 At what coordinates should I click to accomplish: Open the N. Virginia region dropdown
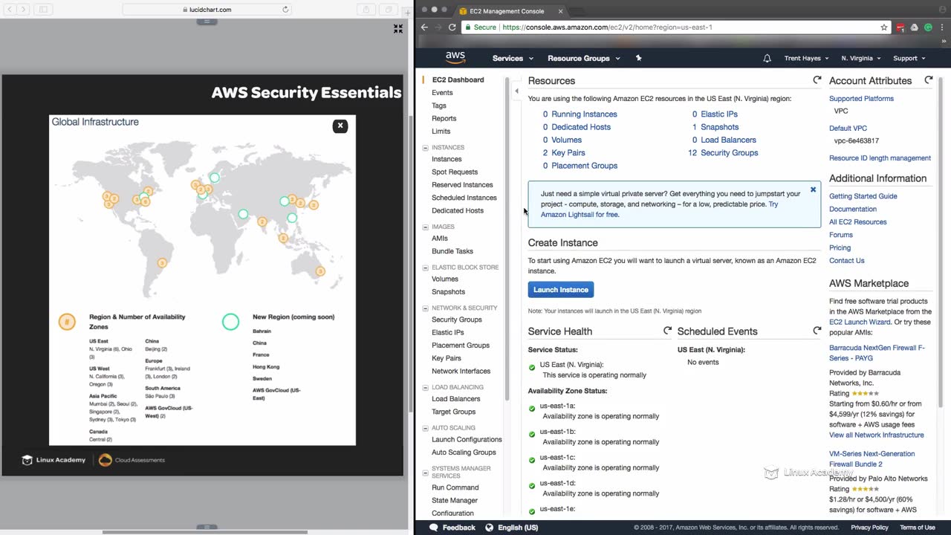(x=860, y=58)
